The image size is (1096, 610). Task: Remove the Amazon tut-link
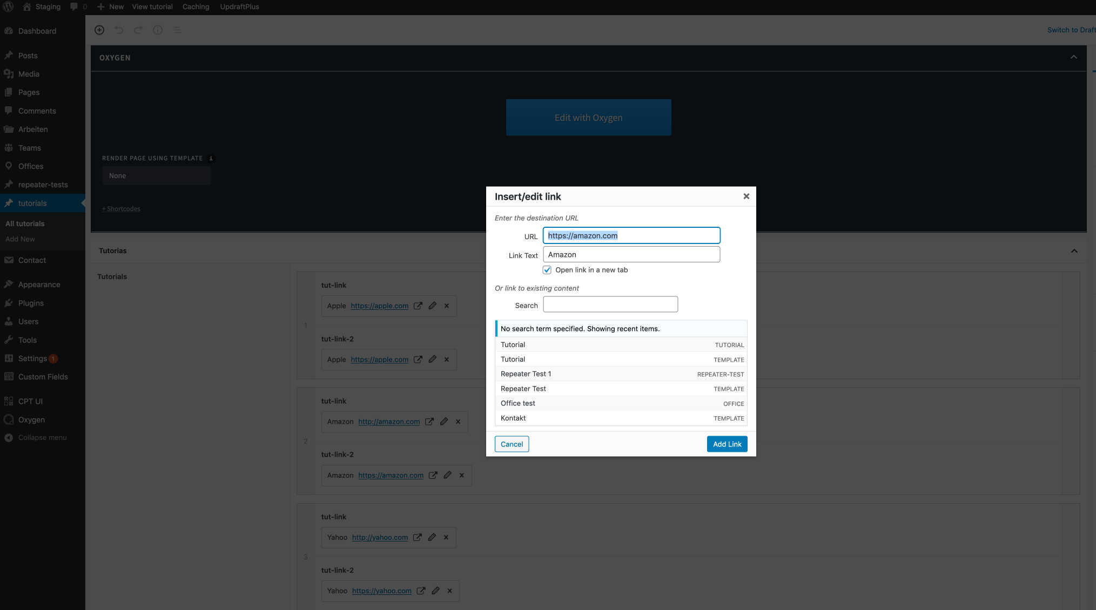458,422
